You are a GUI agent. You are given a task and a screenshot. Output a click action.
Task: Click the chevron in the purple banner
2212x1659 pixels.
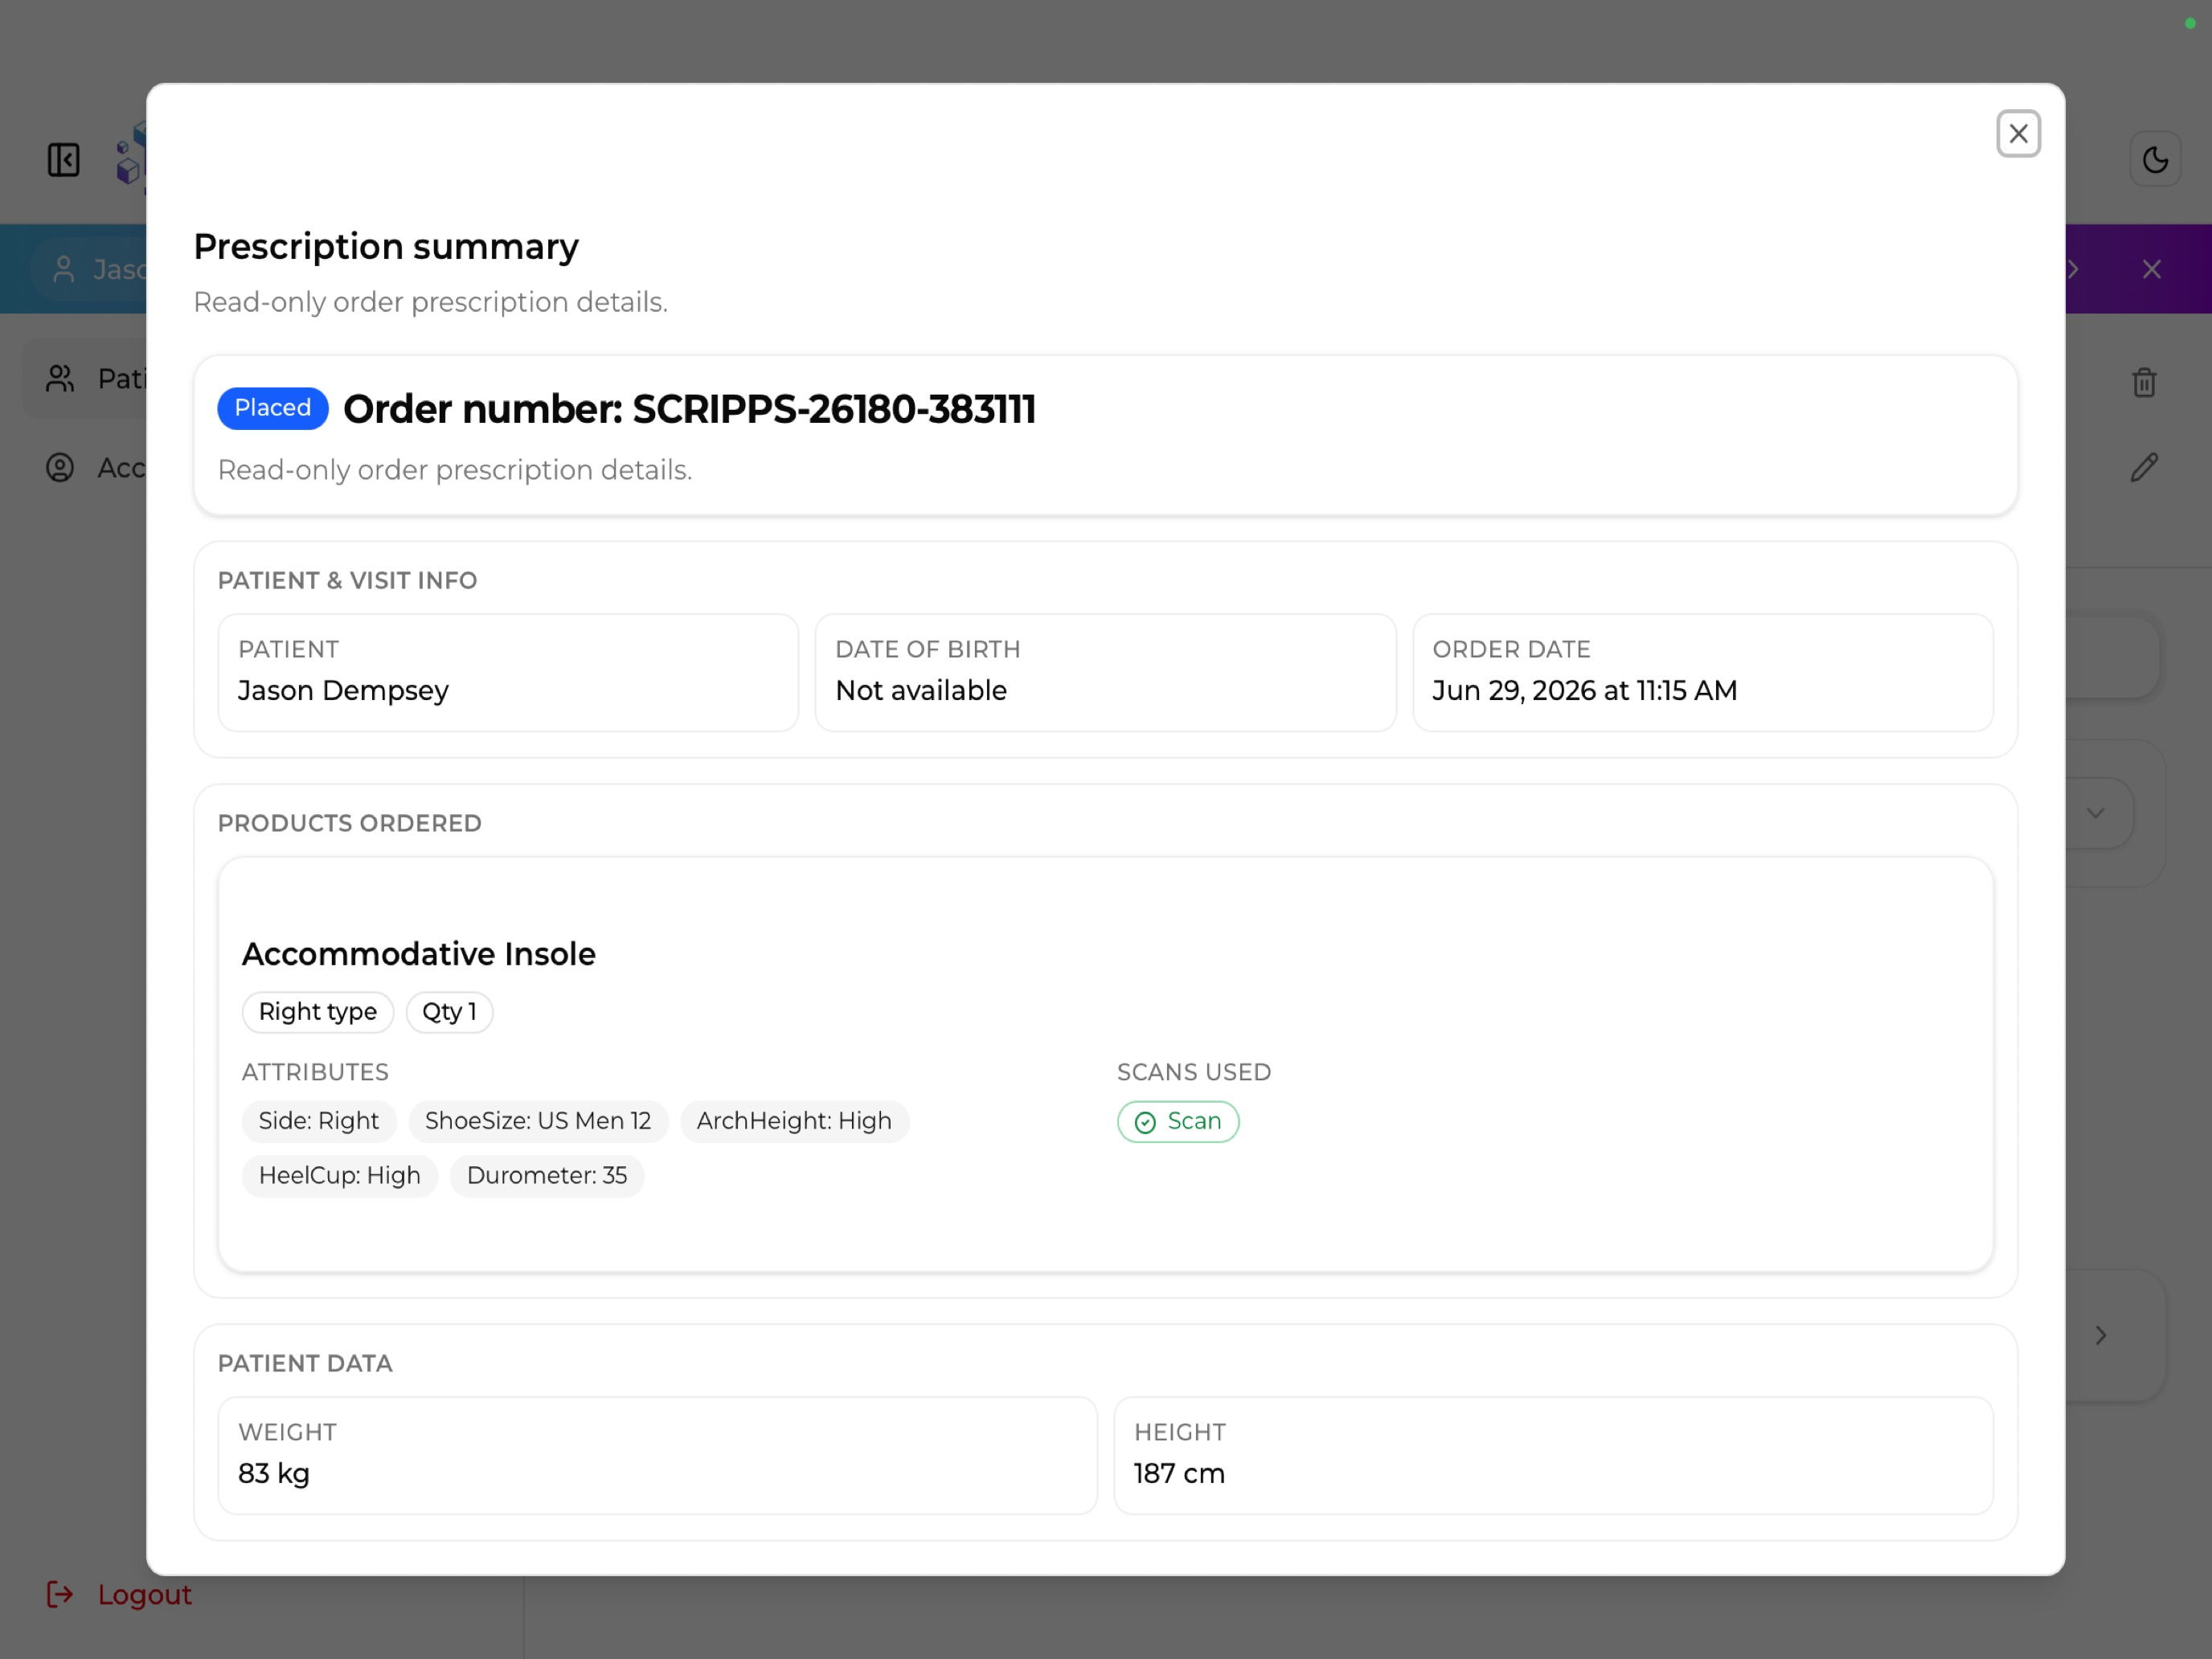click(2072, 269)
